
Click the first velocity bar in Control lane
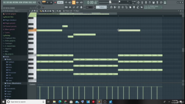[40, 93]
